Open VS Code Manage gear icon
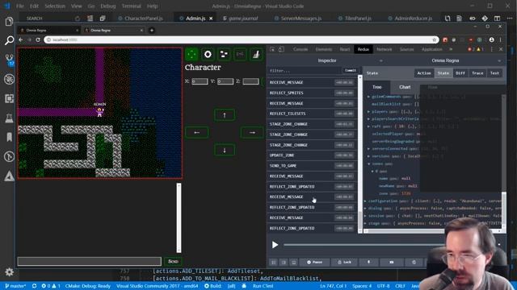This screenshot has height=290, width=517. click(9, 272)
